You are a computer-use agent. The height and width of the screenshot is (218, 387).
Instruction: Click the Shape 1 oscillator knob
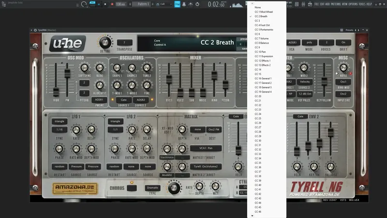click(117, 68)
